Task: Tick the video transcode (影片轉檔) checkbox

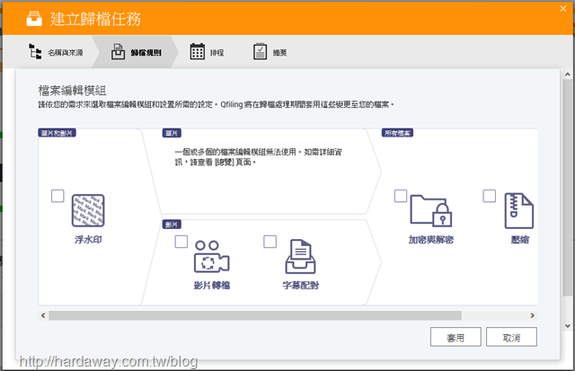Action: (x=181, y=242)
